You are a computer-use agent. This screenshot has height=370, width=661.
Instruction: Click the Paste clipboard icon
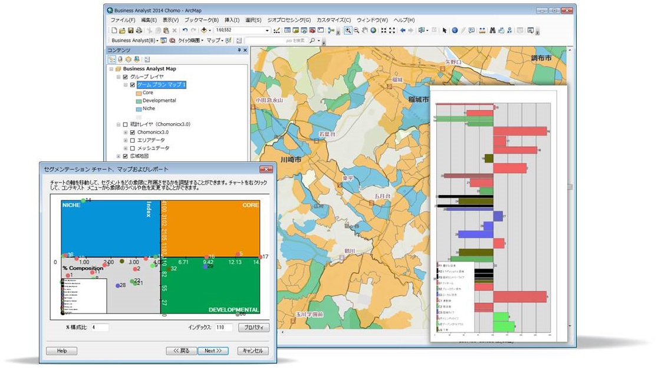[x=166, y=30]
